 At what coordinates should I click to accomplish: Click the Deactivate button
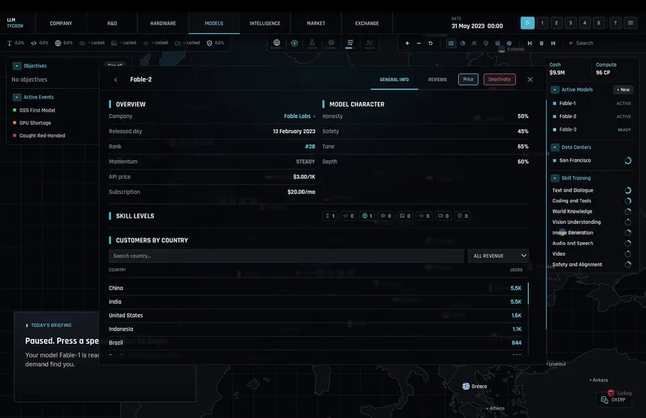point(500,79)
